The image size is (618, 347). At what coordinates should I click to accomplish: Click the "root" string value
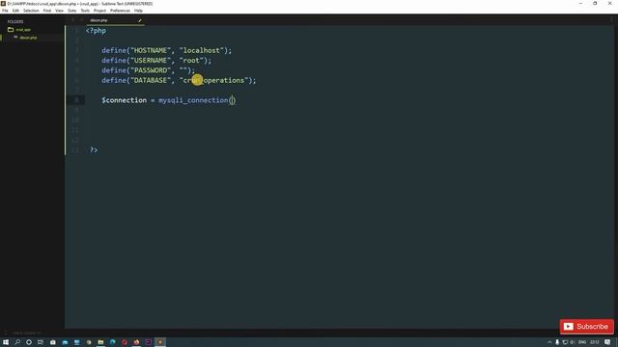coord(191,60)
